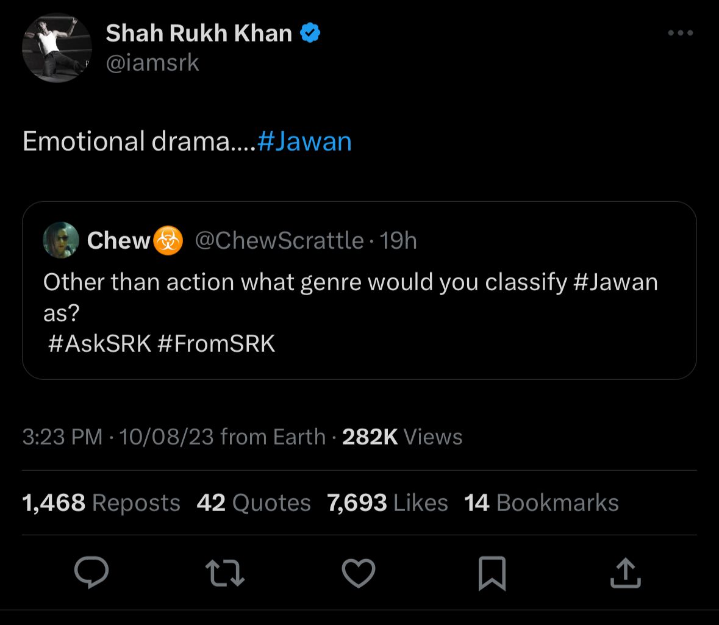The width and height of the screenshot is (719, 625).
Task: Tap the repost arrows icon
Action: tap(224, 573)
